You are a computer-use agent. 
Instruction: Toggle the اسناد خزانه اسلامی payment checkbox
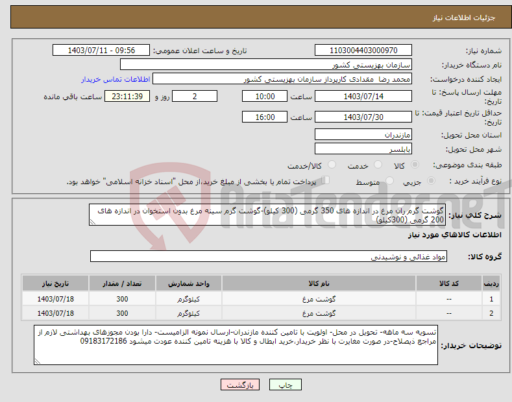tap(326, 180)
